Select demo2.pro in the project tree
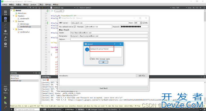206x111 pixels. pyautogui.click(x=22, y=13)
